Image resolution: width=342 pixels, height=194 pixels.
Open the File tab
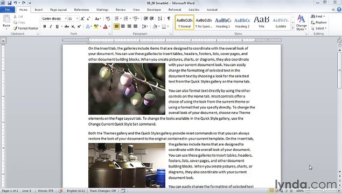pyautogui.click(x=8, y=10)
